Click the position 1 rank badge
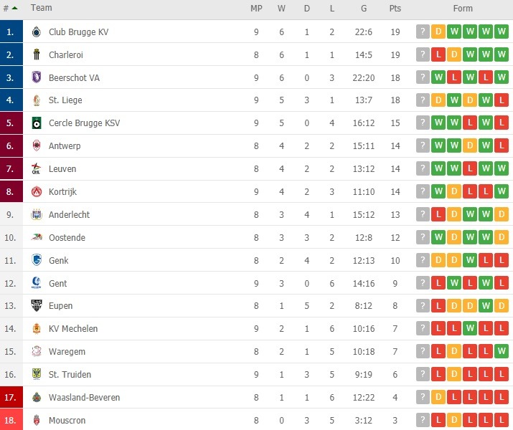 click(11, 32)
